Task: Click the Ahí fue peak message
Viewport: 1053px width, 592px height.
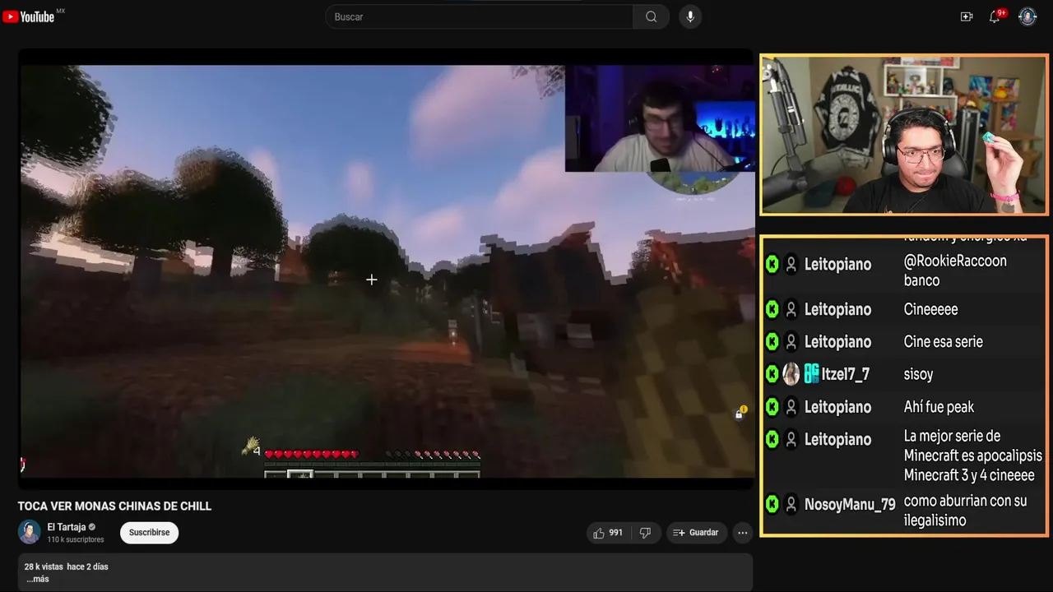Action: click(939, 407)
